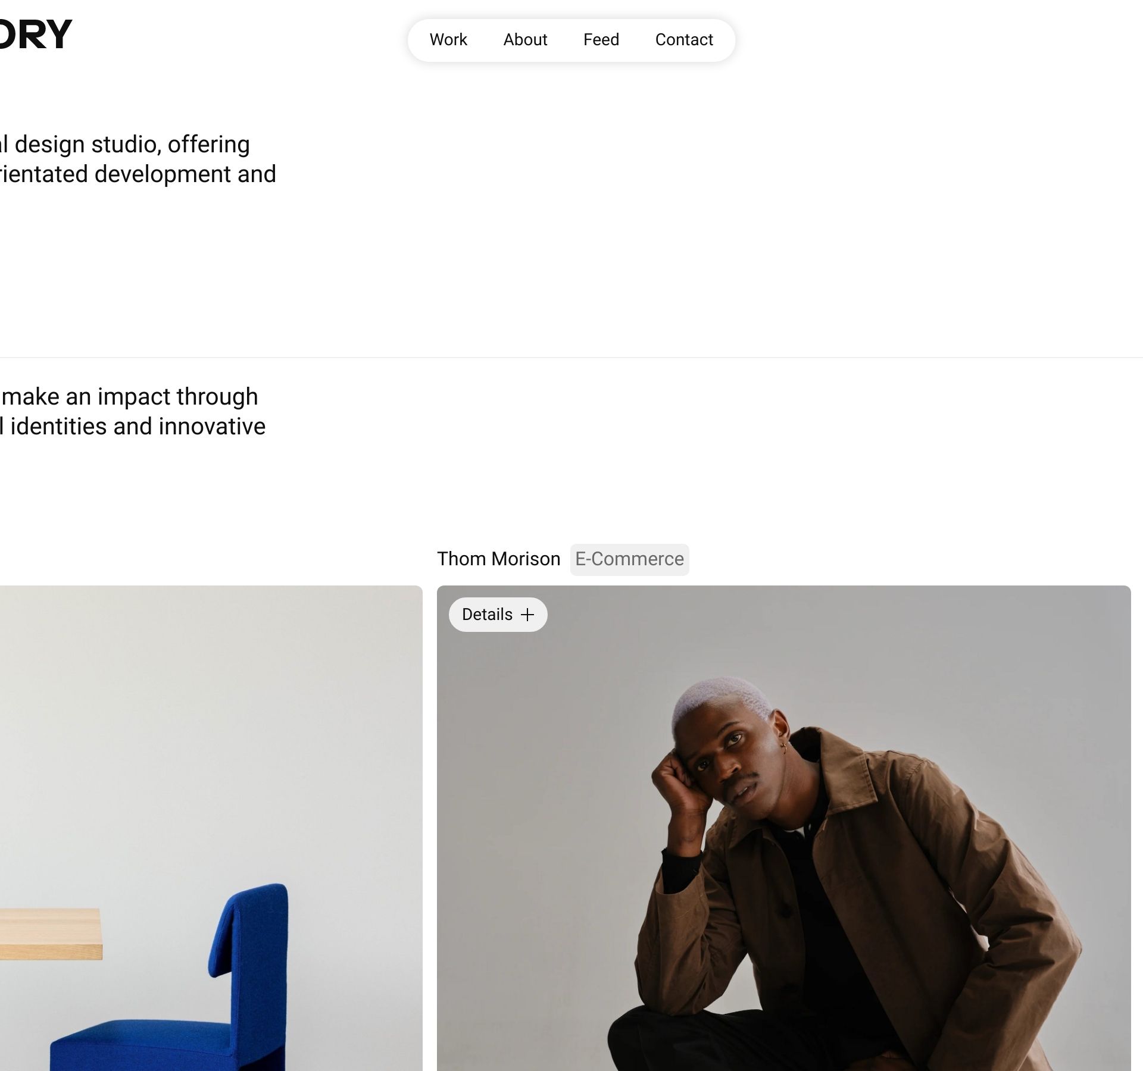
Task: Click the wooden table in left image
Action: 51,933
